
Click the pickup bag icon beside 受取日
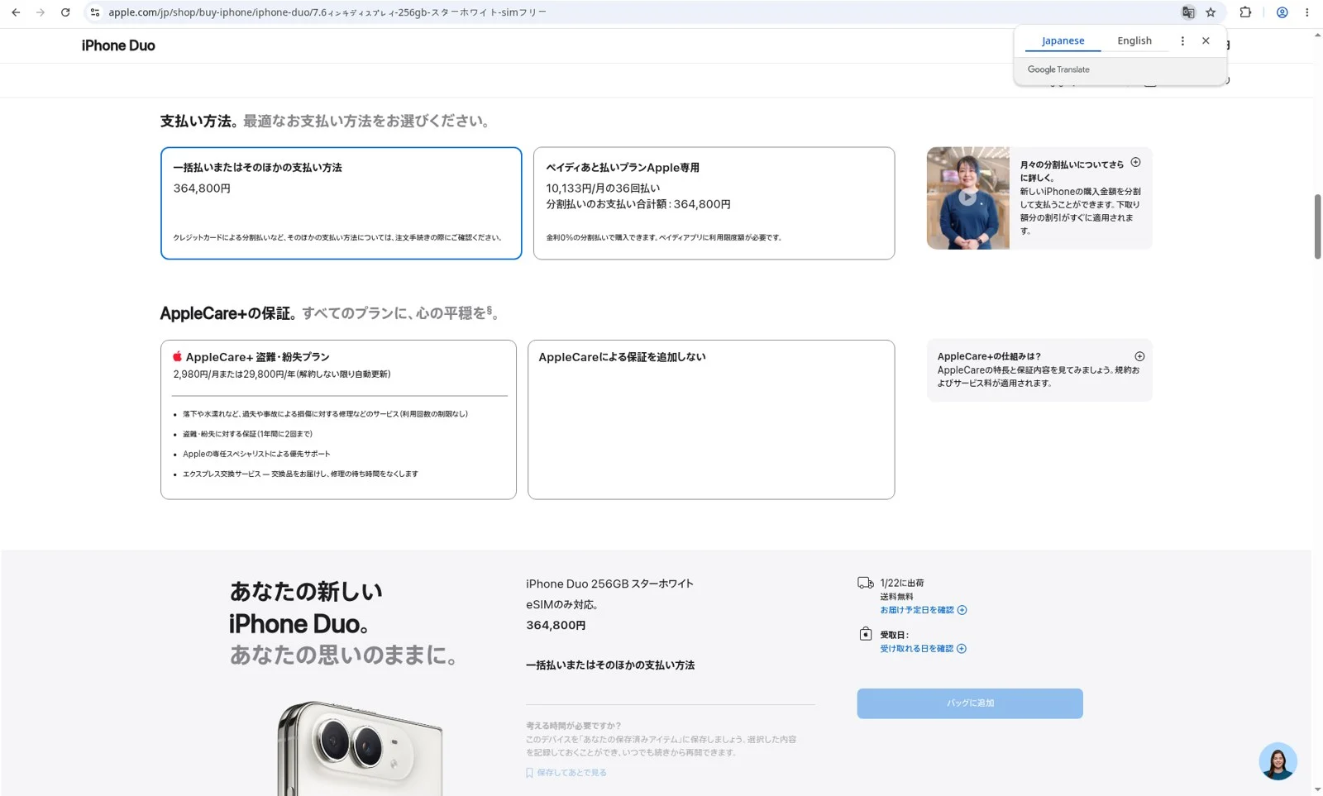(866, 633)
